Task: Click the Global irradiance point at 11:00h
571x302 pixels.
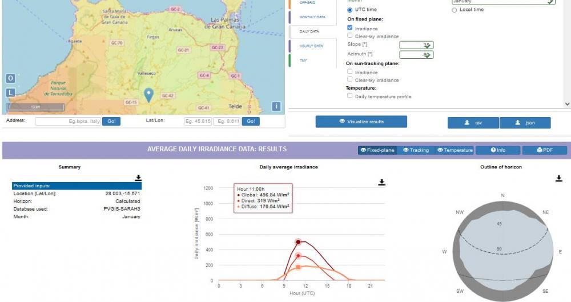Action: pyautogui.click(x=298, y=242)
